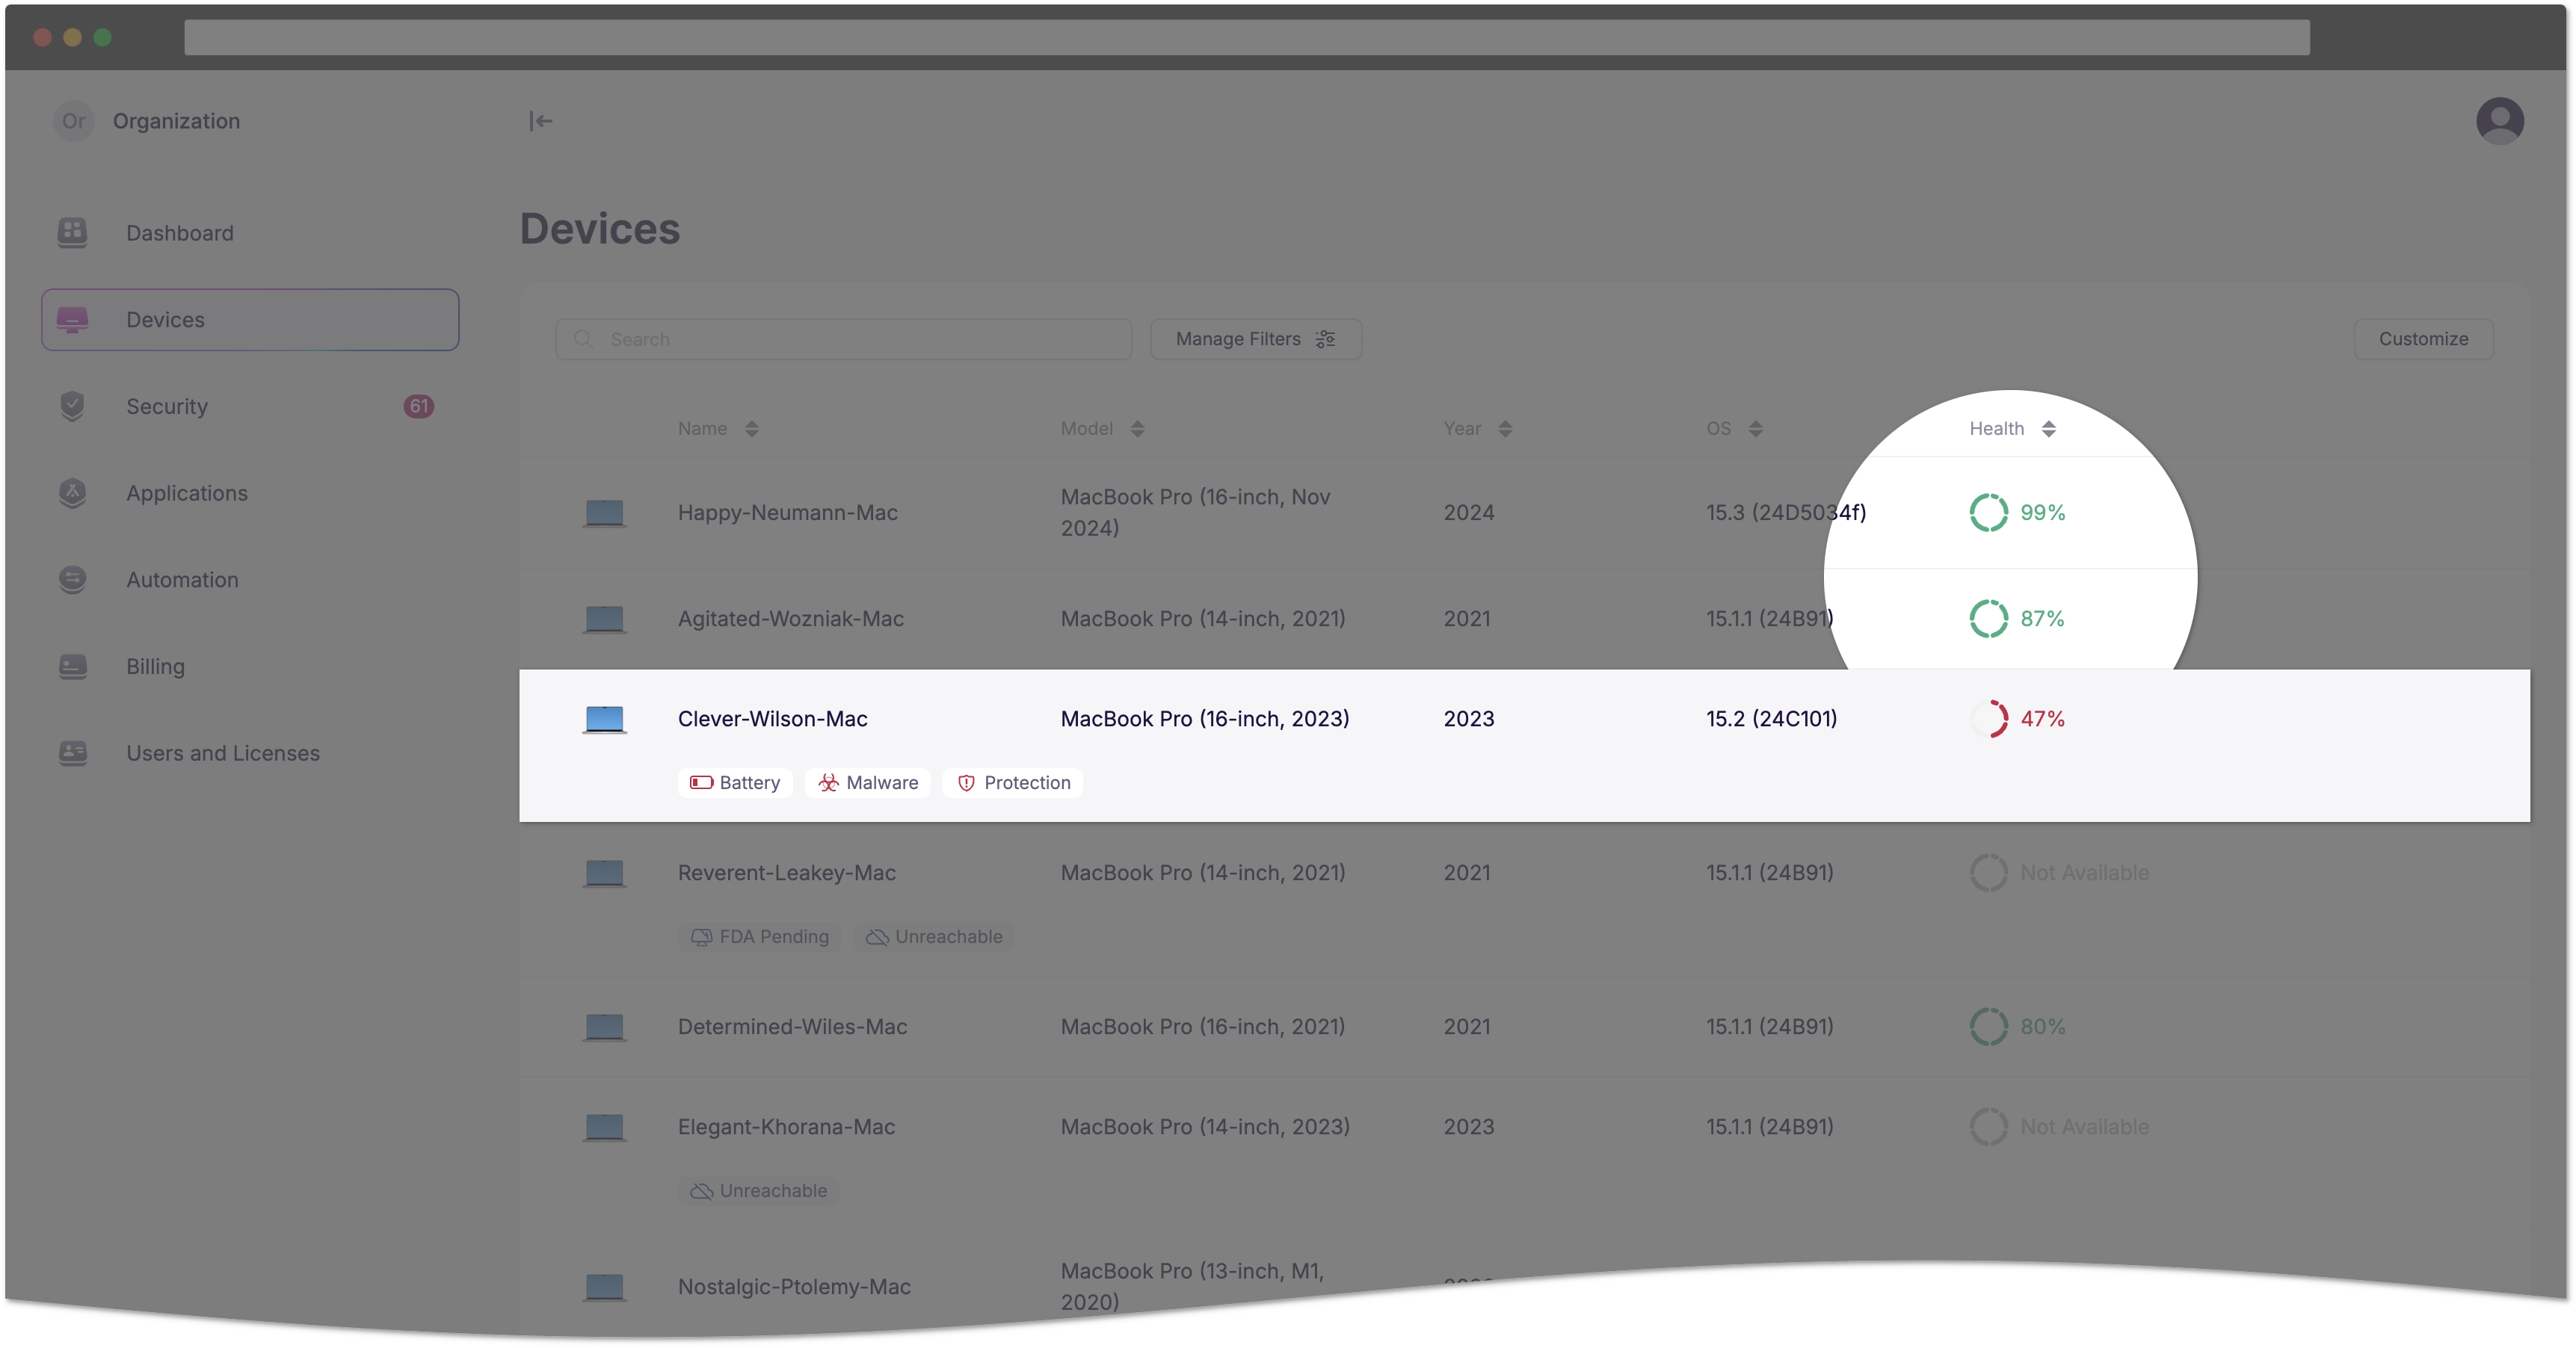
Task: Open Manage Filters dropdown
Action: pos(1254,338)
